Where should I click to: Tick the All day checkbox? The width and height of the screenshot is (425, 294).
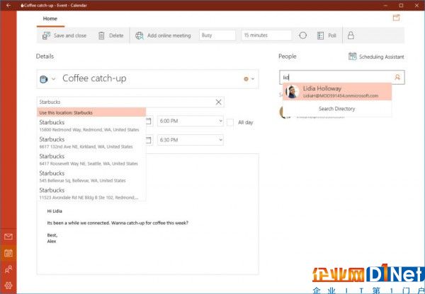point(229,122)
